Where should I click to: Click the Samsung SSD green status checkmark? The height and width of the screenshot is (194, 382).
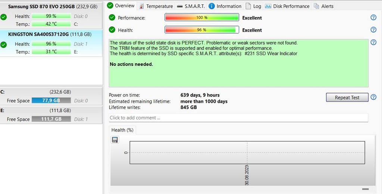point(4,17)
